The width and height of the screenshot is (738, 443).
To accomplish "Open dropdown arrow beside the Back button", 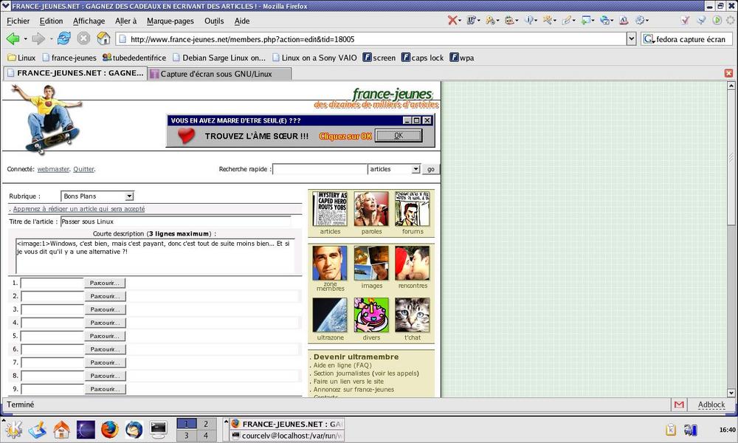I will (x=25, y=39).
